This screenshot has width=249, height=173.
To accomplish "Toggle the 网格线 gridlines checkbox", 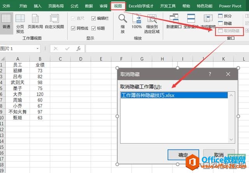I will [x=73, y=29].
